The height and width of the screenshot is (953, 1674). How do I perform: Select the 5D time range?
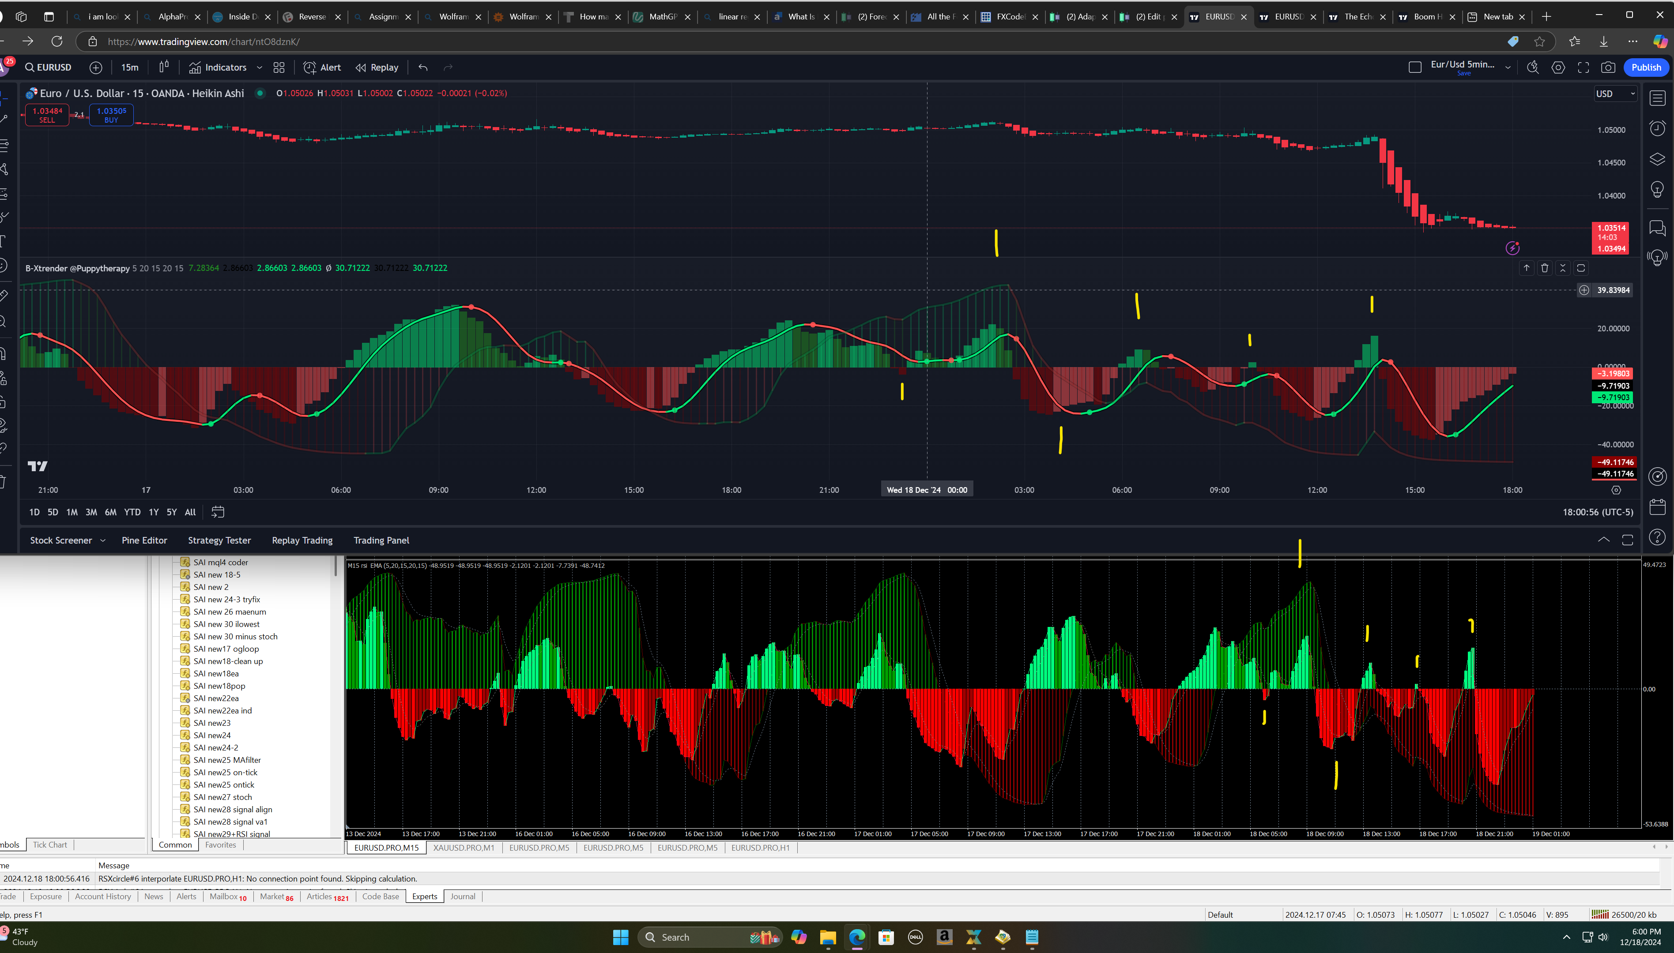click(x=53, y=512)
